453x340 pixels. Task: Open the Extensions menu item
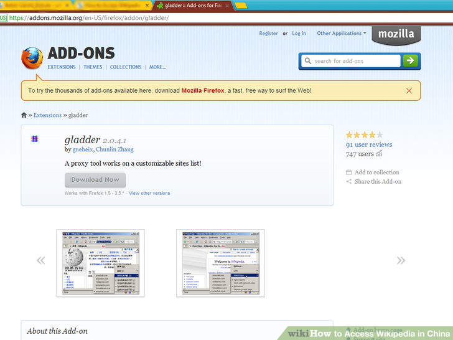pyautogui.click(x=62, y=67)
